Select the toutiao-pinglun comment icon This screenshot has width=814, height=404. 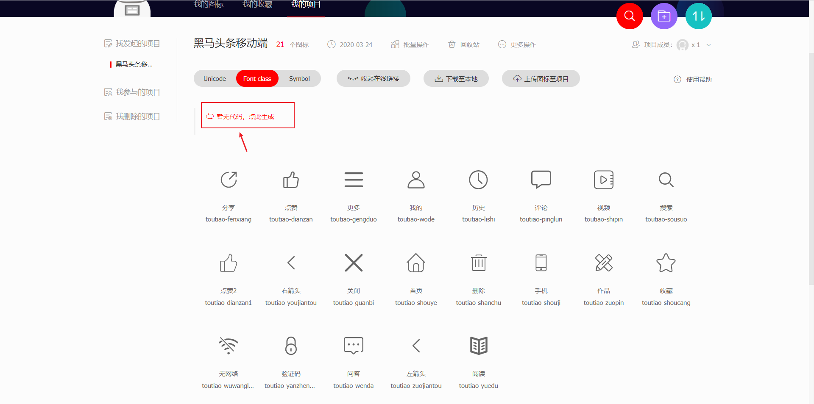coord(541,180)
